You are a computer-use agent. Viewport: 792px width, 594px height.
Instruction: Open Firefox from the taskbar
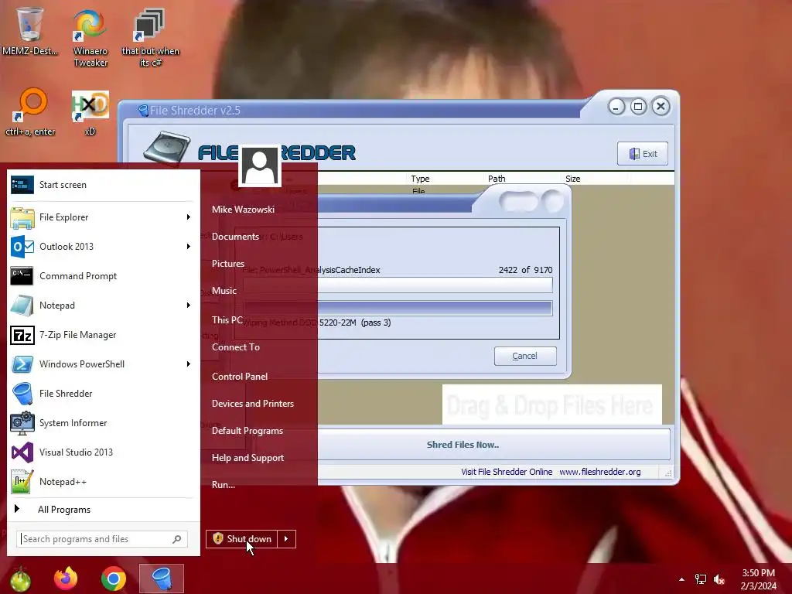click(x=66, y=579)
